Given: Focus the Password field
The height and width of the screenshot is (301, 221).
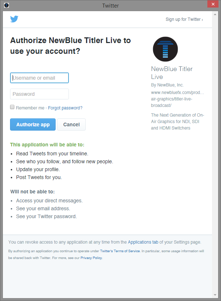Looking at the screenshot, I should tap(39, 94).
